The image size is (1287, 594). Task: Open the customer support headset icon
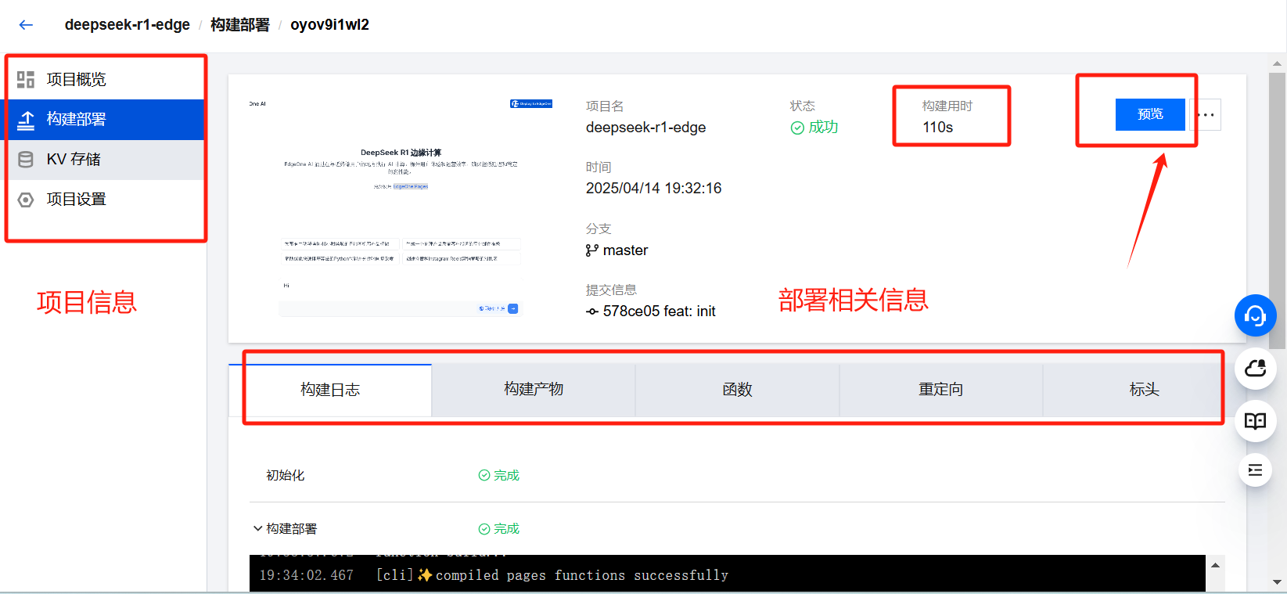[x=1255, y=315]
